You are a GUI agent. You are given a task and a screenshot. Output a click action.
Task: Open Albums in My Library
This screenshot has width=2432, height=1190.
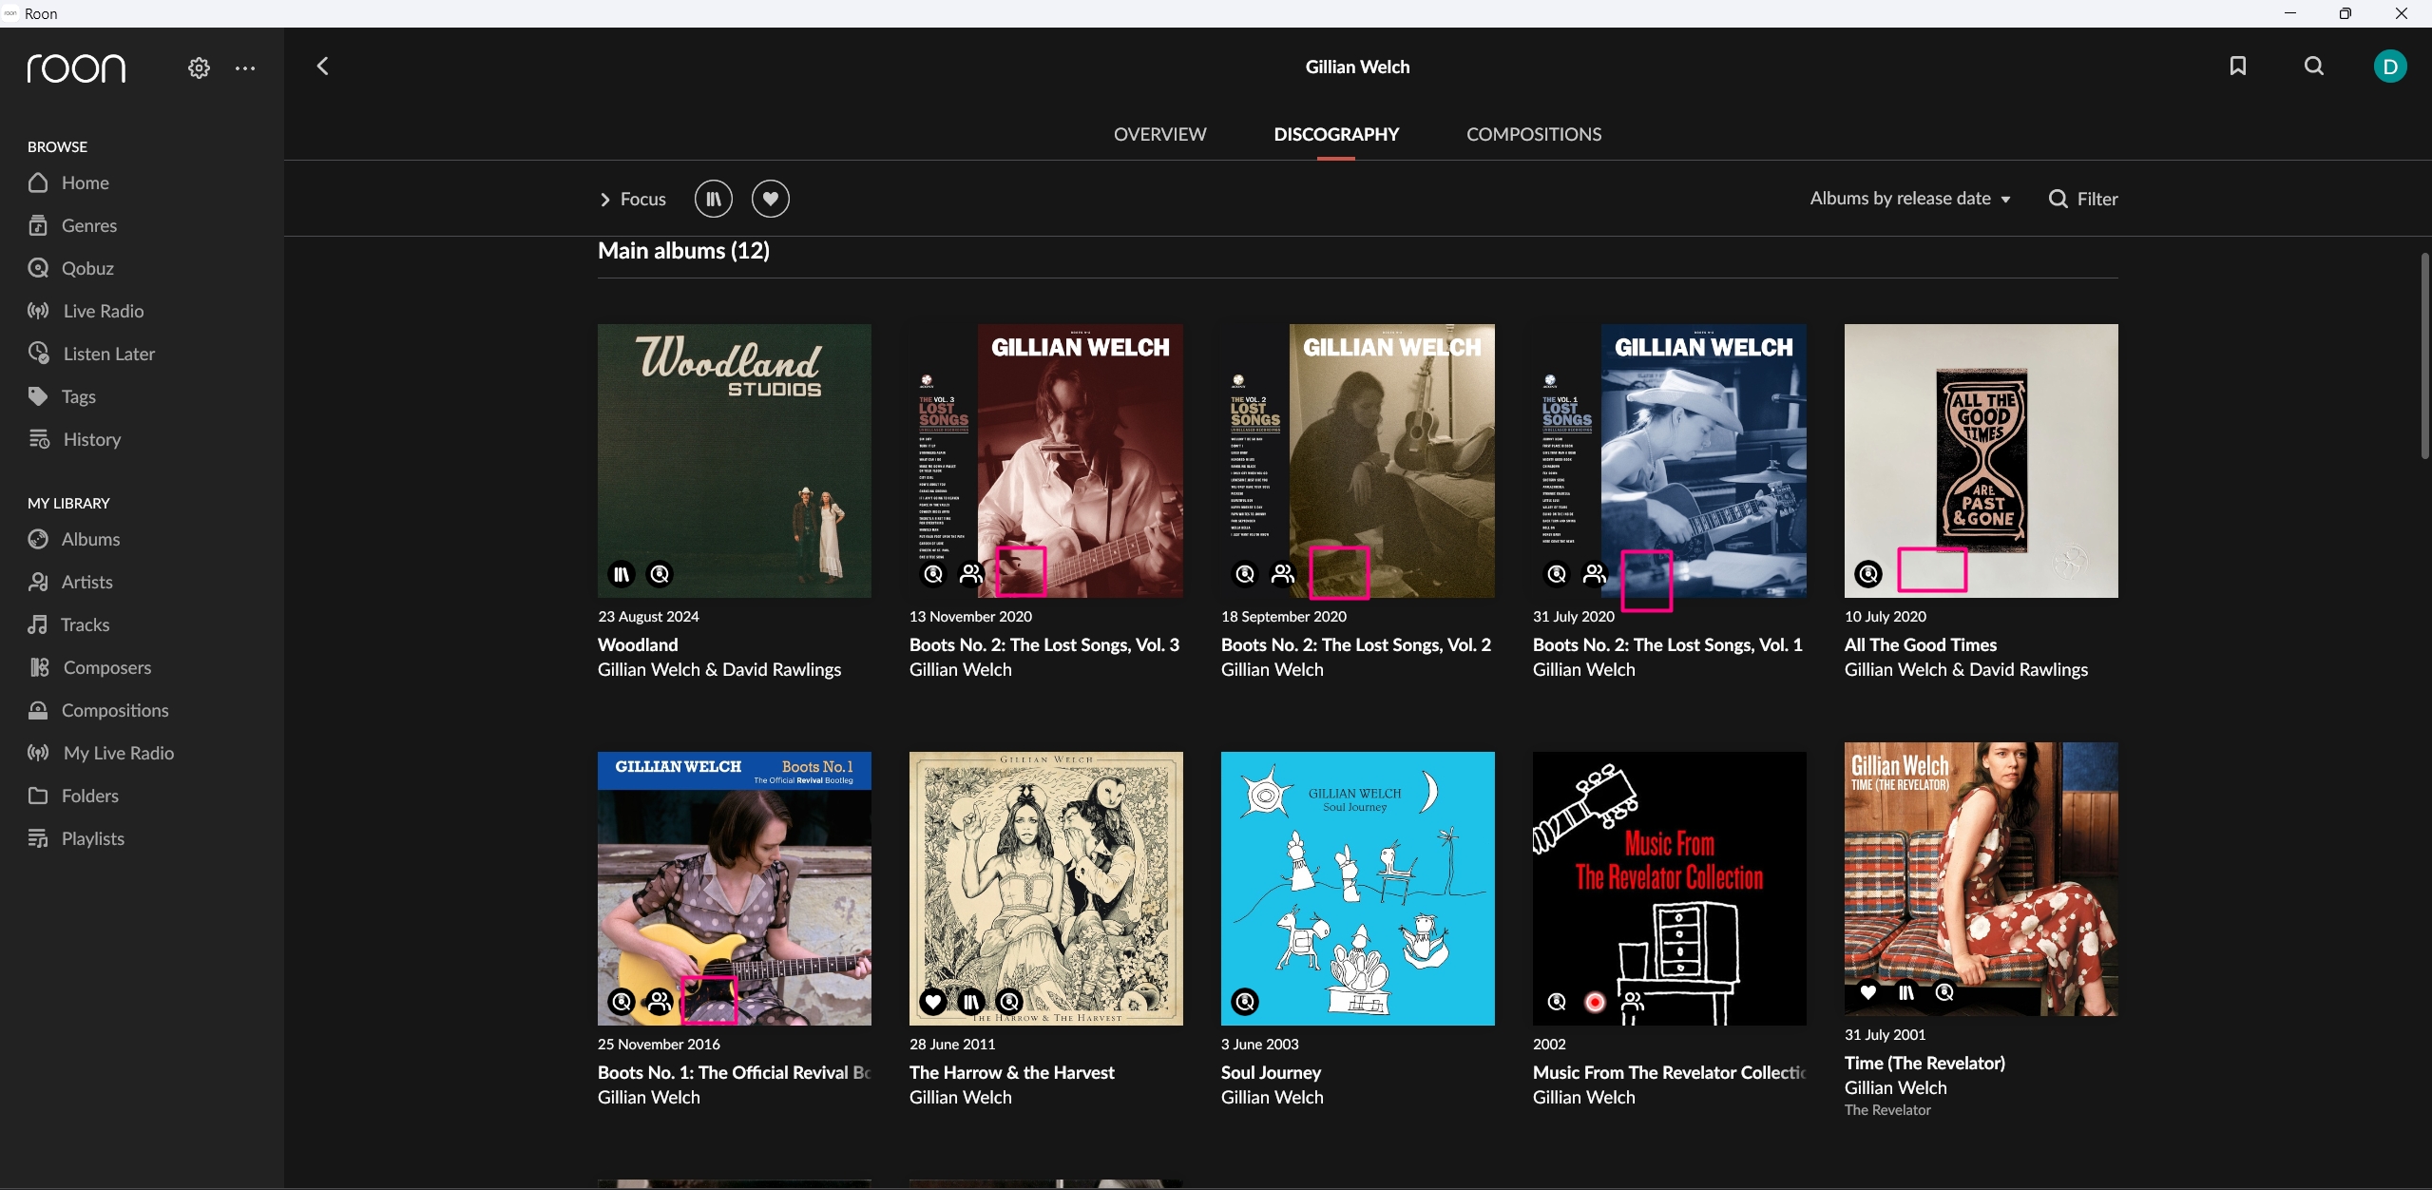pyautogui.click(x=74, y=539)
